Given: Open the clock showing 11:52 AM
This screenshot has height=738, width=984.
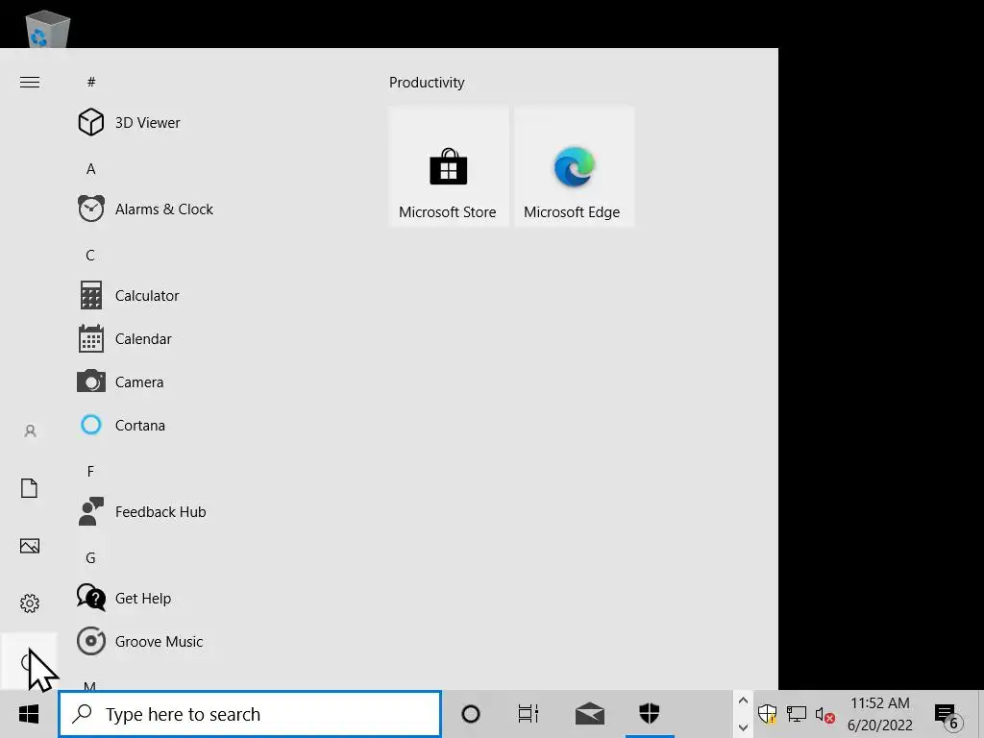Looking at the screenshot, I should [x=880, y=714].
